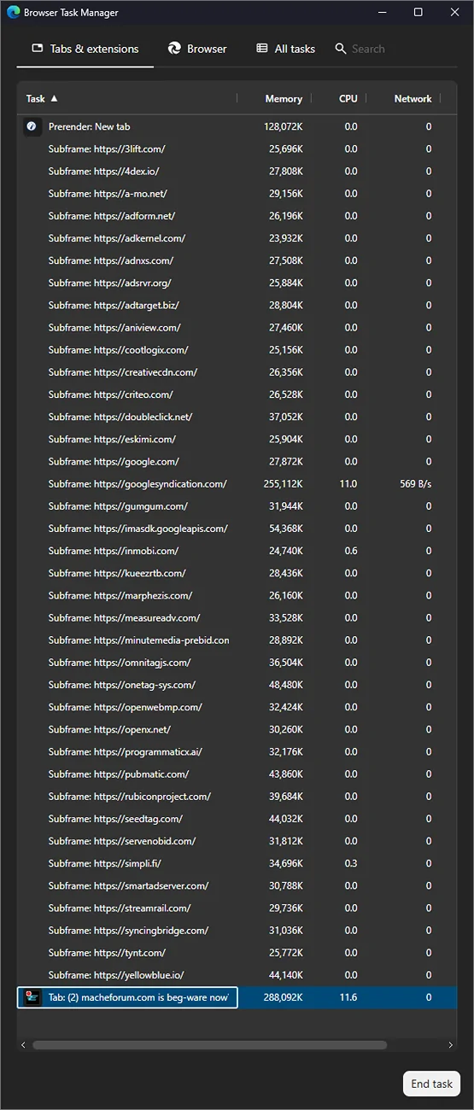Switch to the All tasks tab

286,49
